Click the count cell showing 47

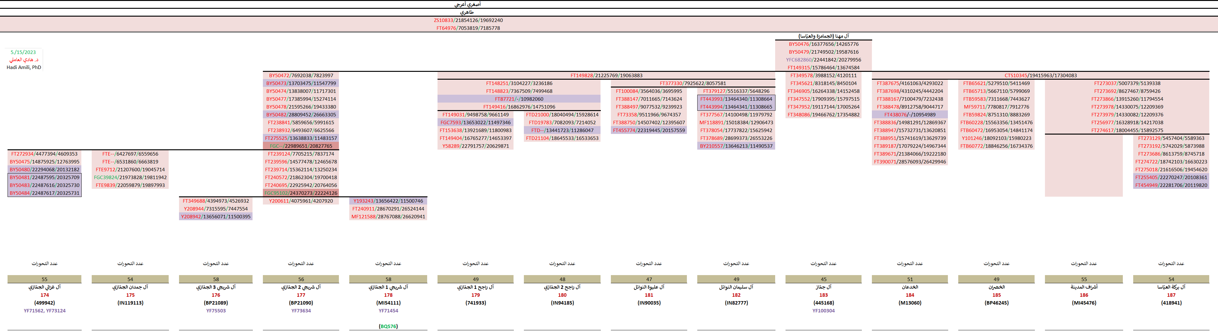click(x=649, y=279)
